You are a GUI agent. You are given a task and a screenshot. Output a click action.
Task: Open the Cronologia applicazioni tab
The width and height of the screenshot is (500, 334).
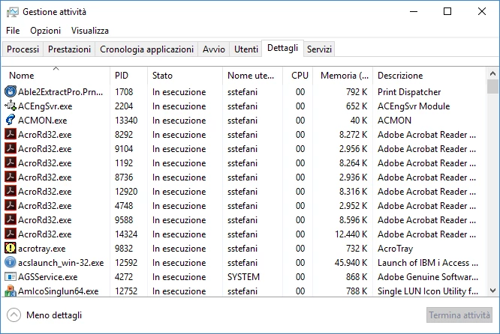(146, 49)
